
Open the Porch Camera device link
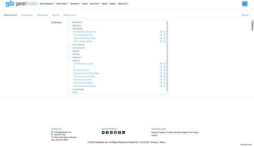pyautogui.click(x=82, y=70)
